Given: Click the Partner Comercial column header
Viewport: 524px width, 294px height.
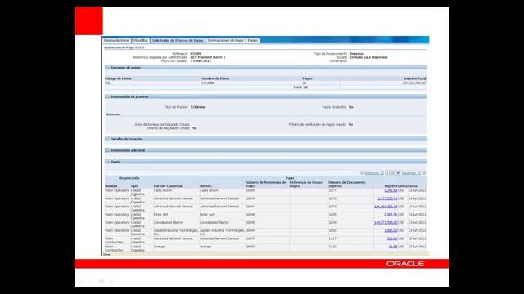Looking at the screenshot, I should click(x=168, y=186).
